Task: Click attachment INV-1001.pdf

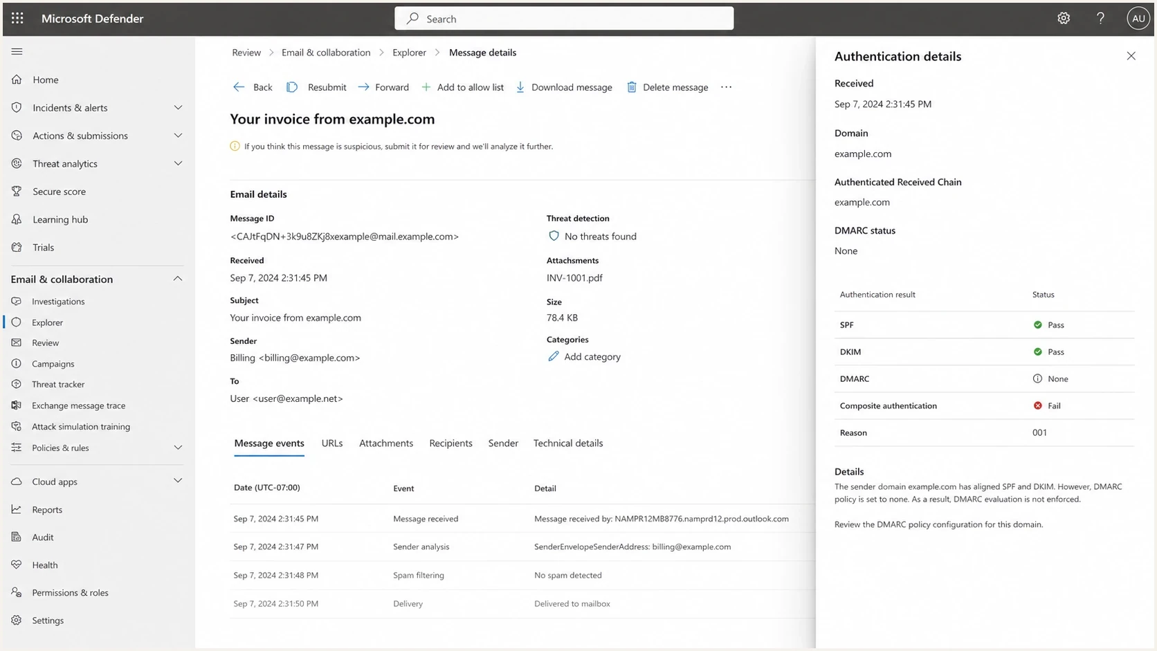Action: [574, 278]
